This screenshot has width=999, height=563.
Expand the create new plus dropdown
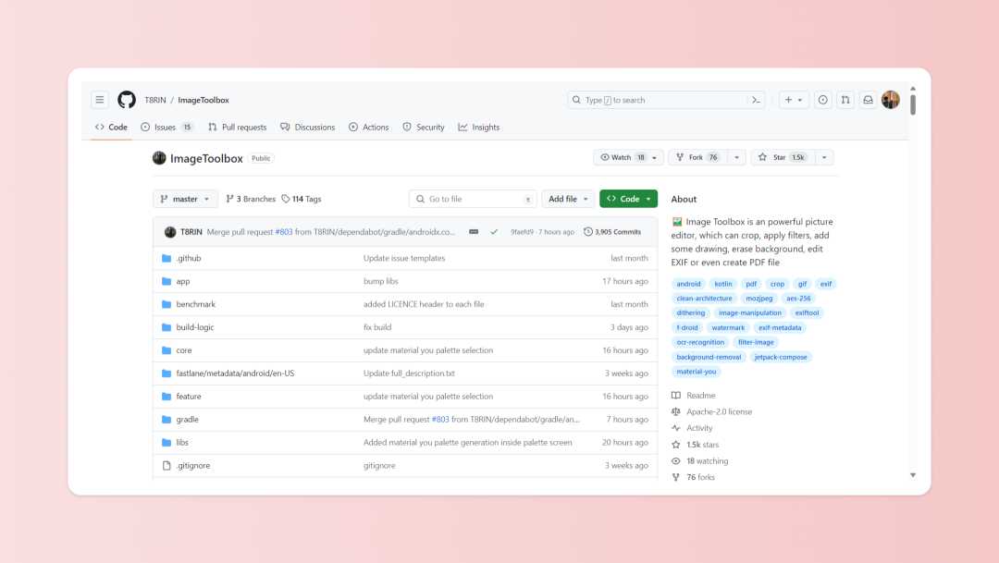[794, 100]
